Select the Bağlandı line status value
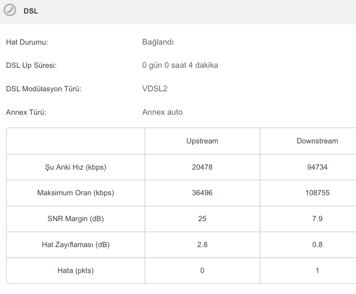The image size is (356, 294). pos(158,42)
